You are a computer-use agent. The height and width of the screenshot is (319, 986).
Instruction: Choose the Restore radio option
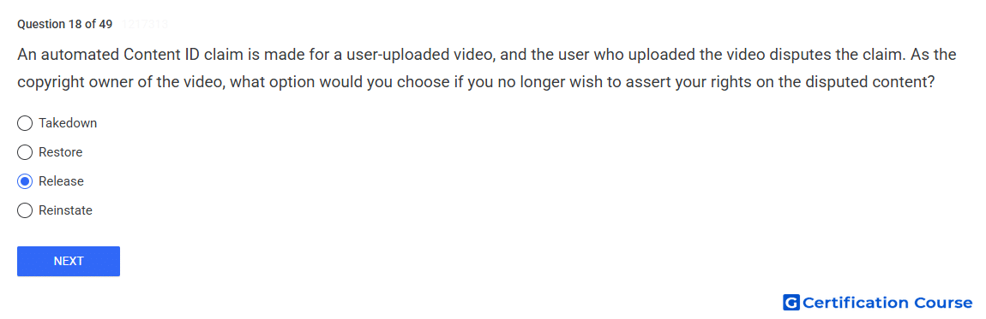25,152
